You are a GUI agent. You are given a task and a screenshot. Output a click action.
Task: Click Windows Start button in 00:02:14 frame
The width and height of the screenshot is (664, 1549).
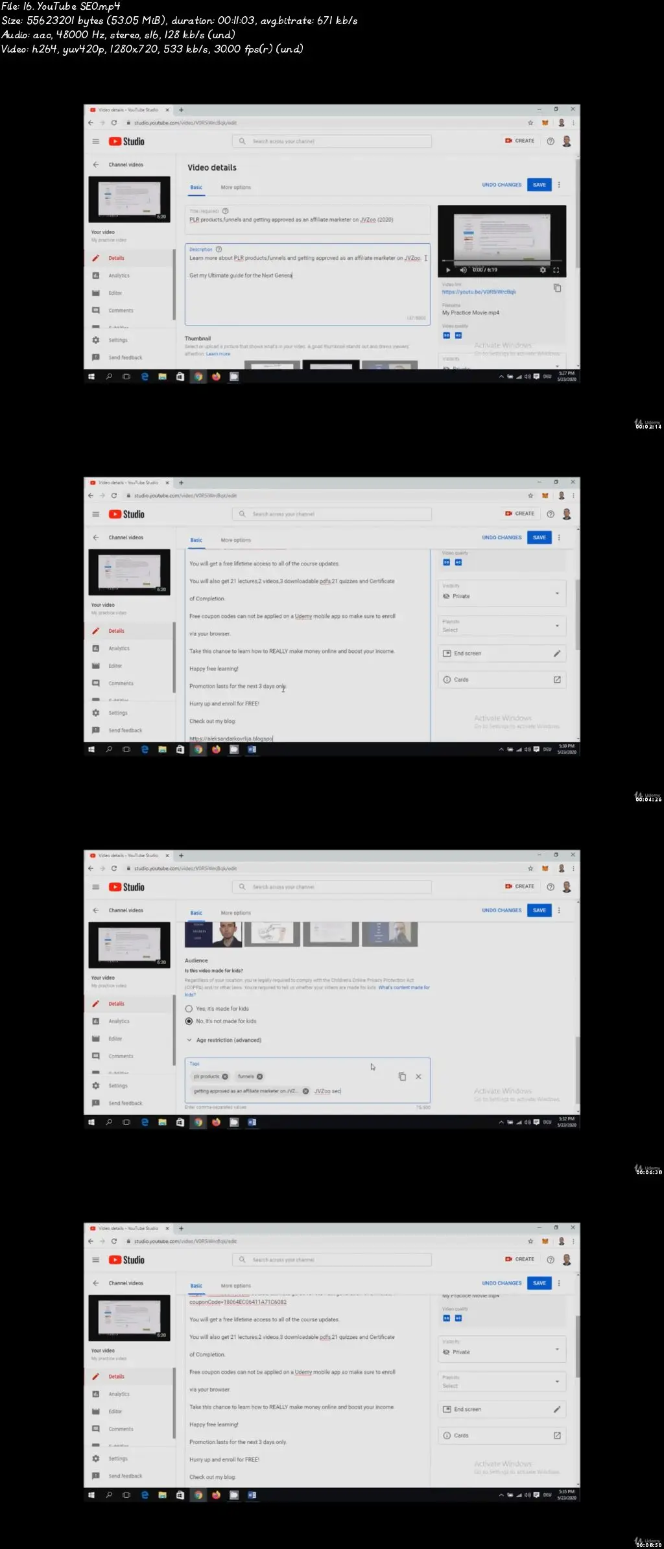tap(91, 377)
